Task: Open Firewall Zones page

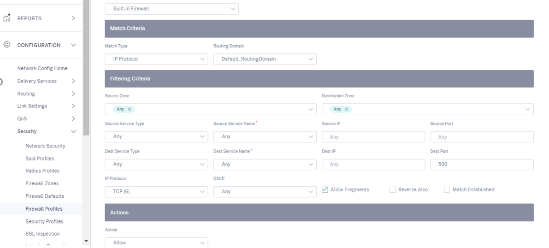Action: click(x=42, y=183)
